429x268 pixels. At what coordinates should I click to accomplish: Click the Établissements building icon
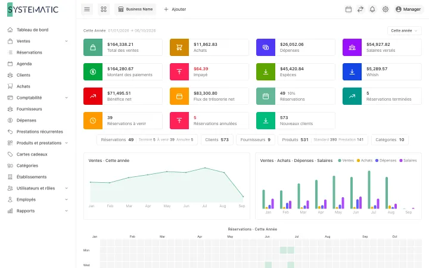pos(10,177)
